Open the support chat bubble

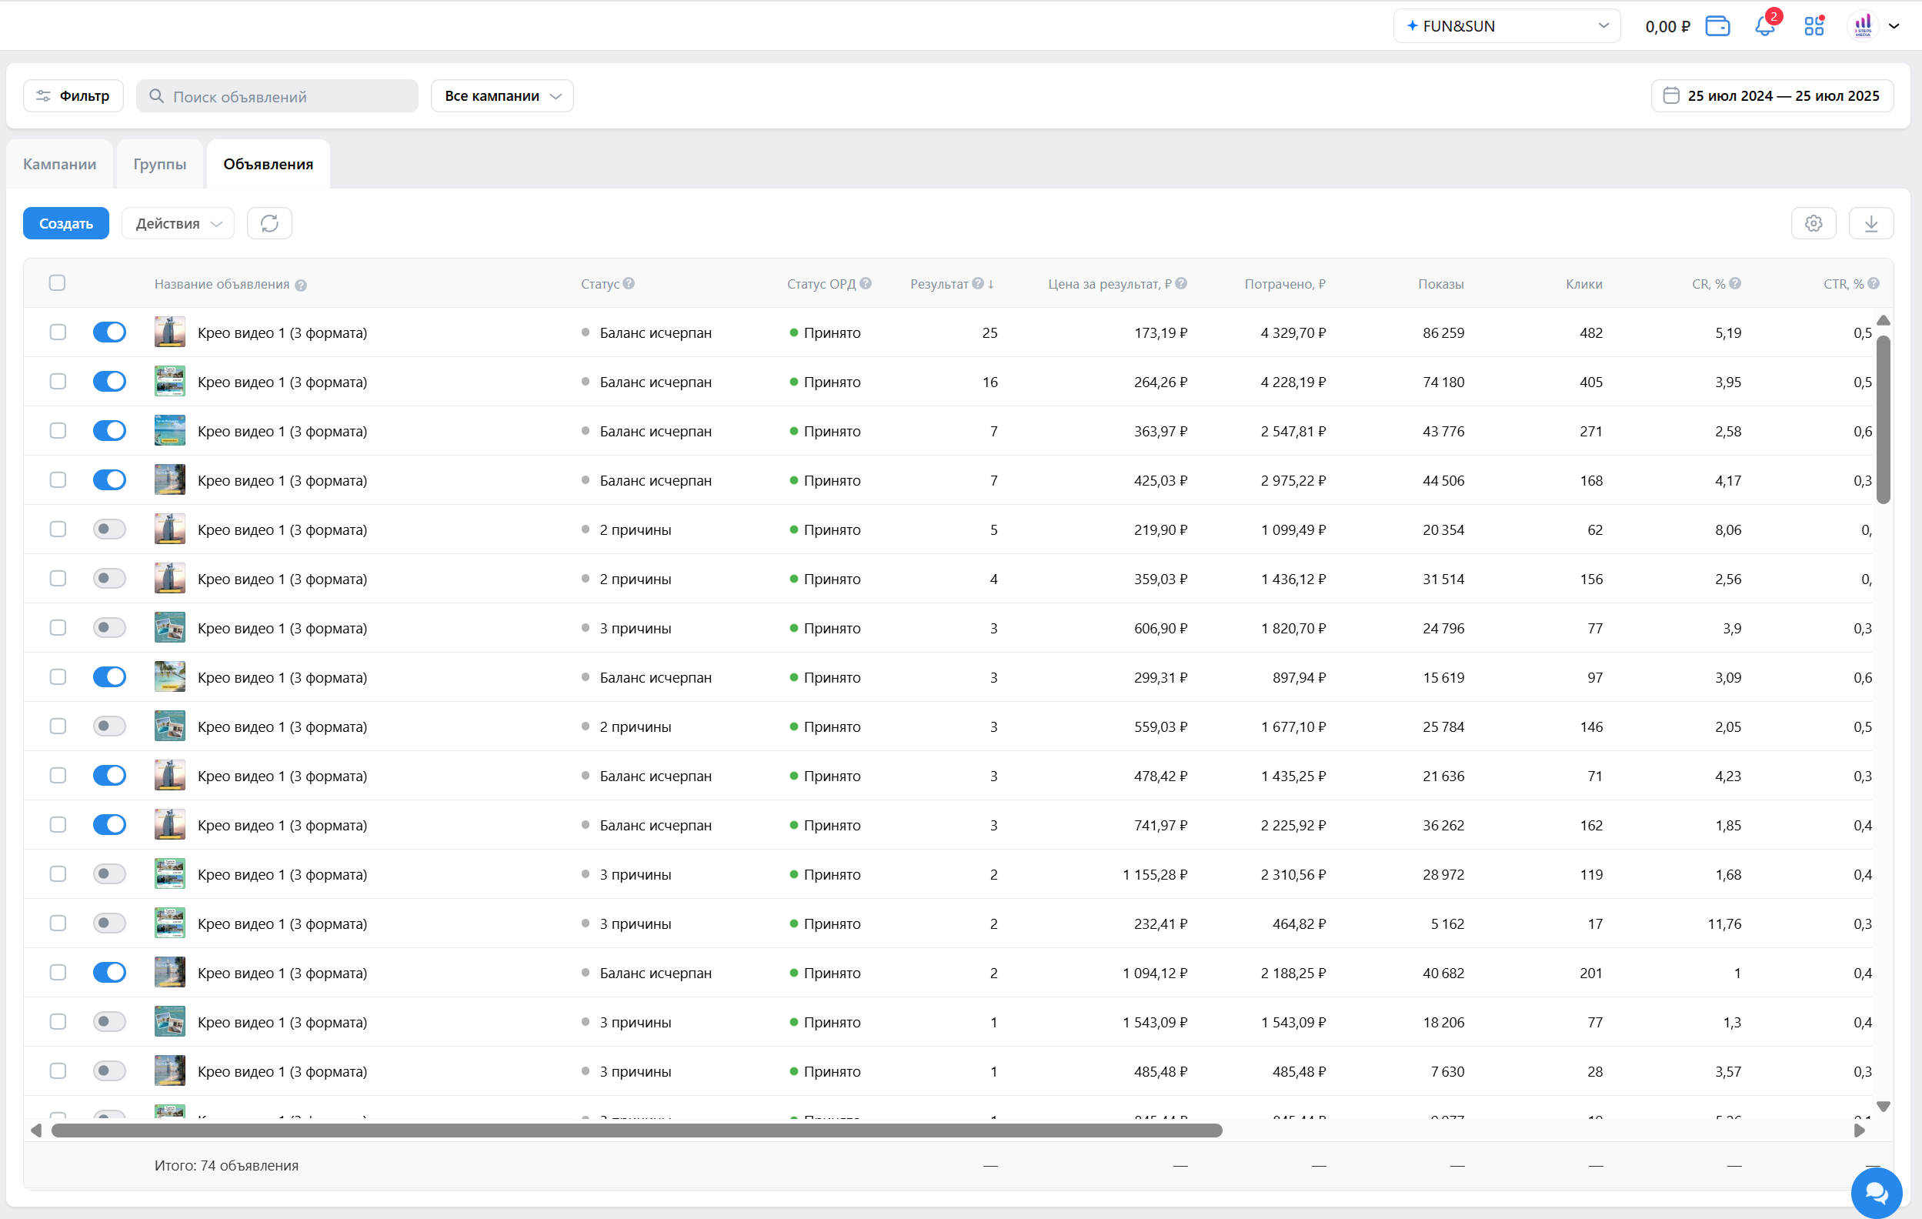tap(1876, 1193)
